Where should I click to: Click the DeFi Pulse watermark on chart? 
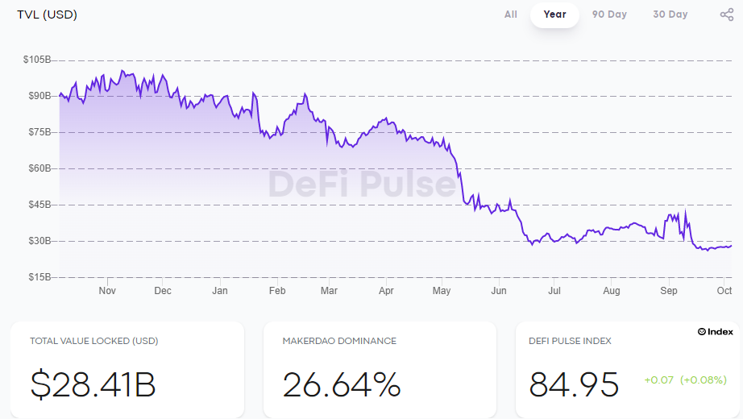(x=362, y=185)
